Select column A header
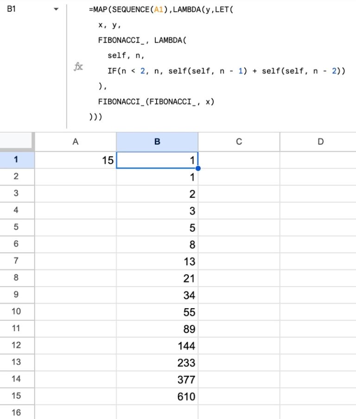Image resolution: width=356 pixels, height=419 pixels. click(x=75, y=142)
